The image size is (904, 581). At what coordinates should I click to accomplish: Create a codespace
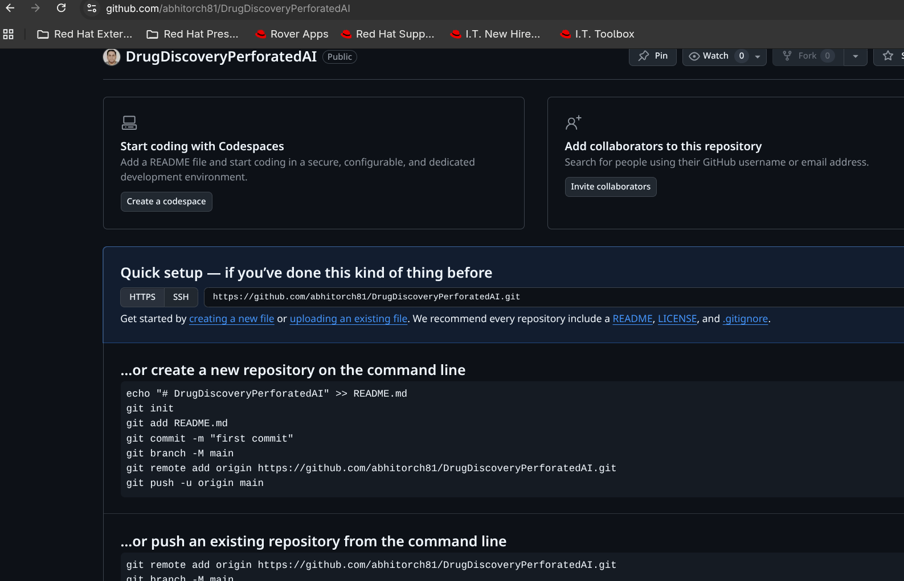click(x=166, y=201)
